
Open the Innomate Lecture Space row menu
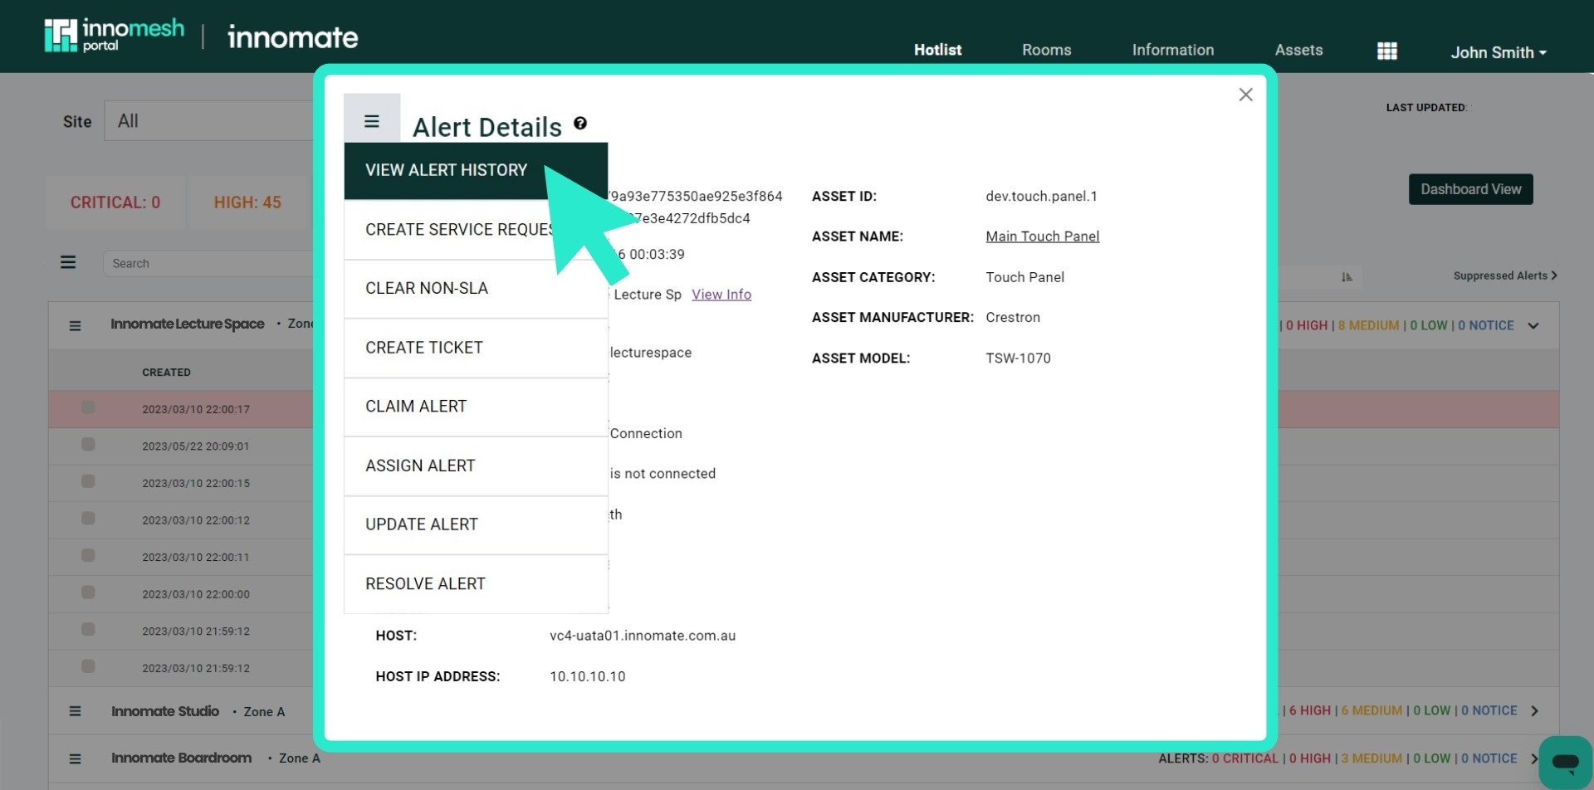click(x=76, y=324)
